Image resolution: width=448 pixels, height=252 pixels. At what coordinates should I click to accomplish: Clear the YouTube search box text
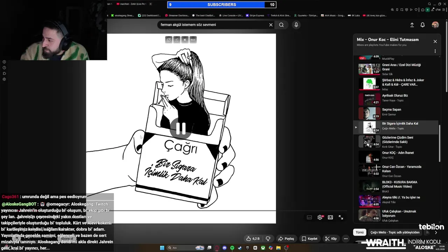(271, 25)
